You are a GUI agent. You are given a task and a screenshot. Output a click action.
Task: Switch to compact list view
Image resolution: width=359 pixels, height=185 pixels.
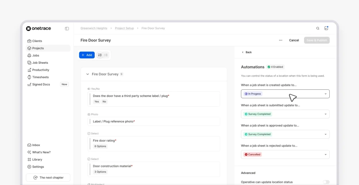(x=106, y=55)
